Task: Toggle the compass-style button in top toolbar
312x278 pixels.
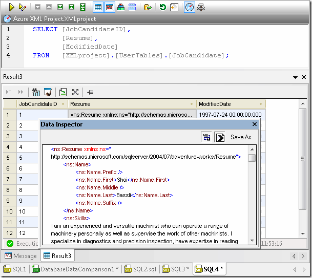Action: [x=189, y=7]
